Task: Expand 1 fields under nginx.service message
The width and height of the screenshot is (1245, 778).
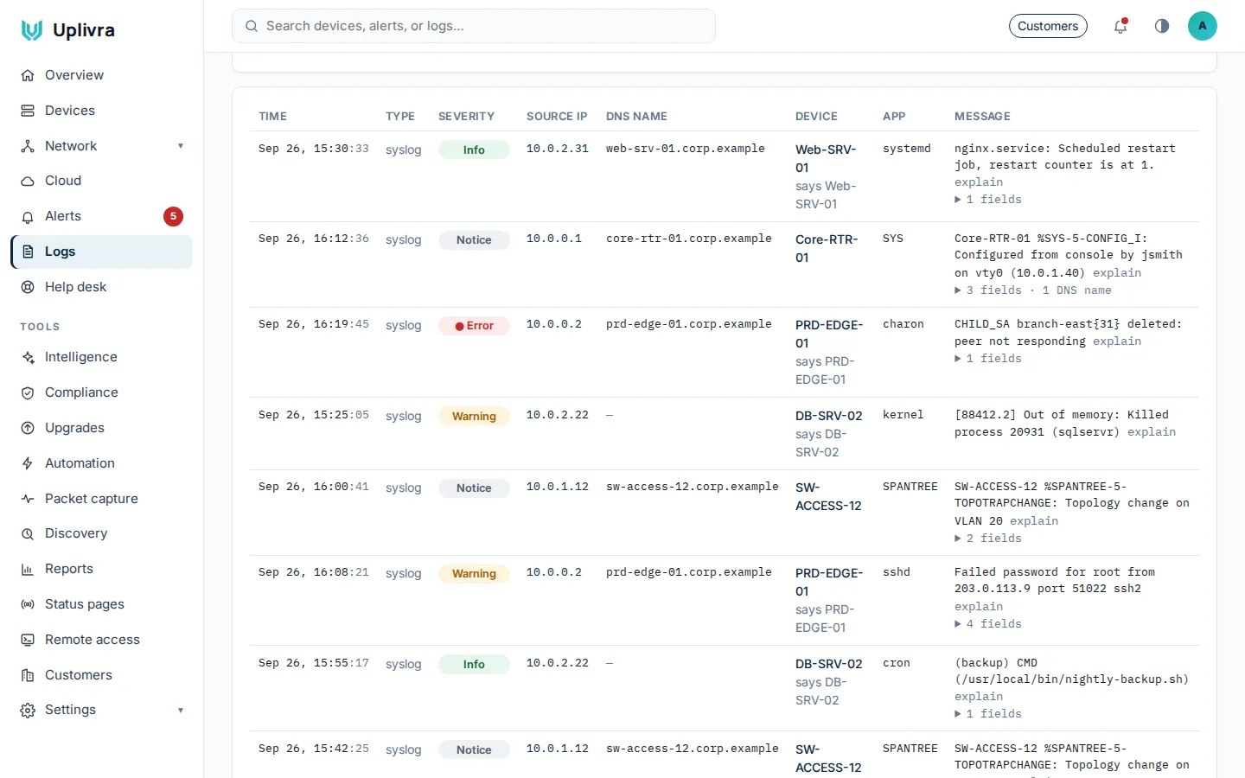Action: click(988, 200)
